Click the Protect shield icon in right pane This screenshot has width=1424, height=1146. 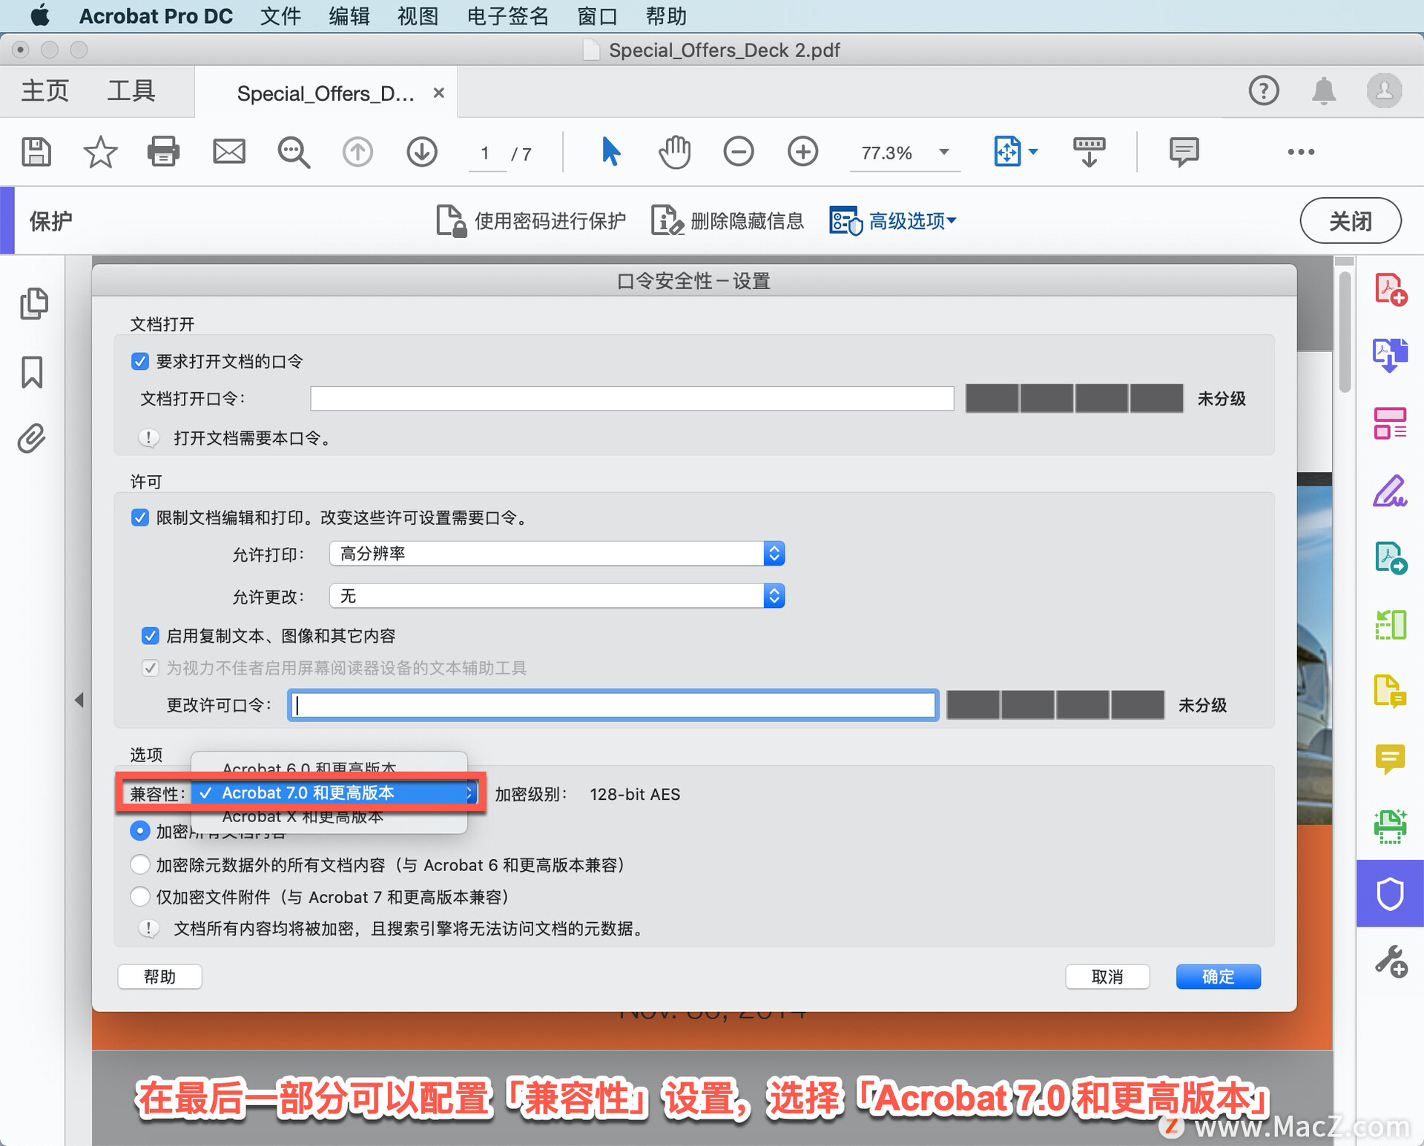pos(1390,893)
